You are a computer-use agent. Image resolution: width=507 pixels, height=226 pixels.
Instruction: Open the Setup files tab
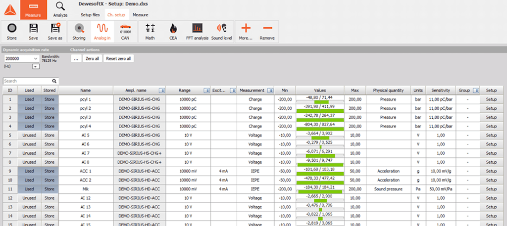pos(90,15)
